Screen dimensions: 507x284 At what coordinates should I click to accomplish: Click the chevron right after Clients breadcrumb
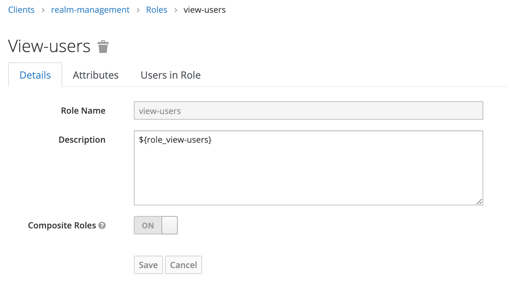[43, 10]
